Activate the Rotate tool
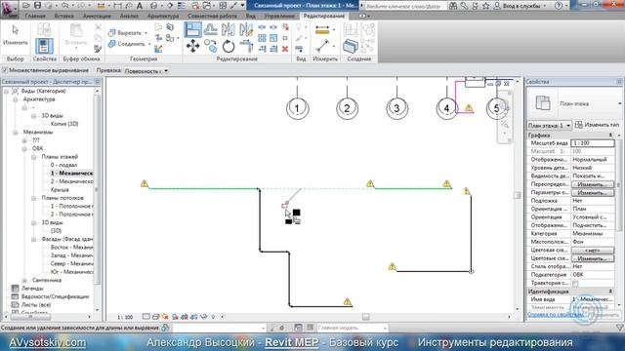Screen dimensions: 625x351 tap(229, 46)
